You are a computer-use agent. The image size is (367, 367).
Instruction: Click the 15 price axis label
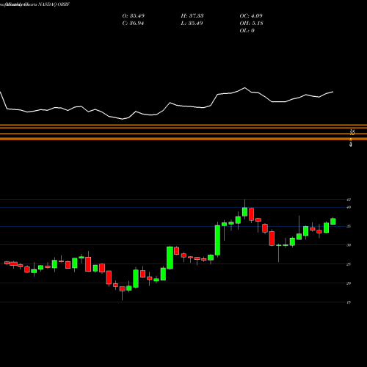pyautogui.click(x=349, y=302)
